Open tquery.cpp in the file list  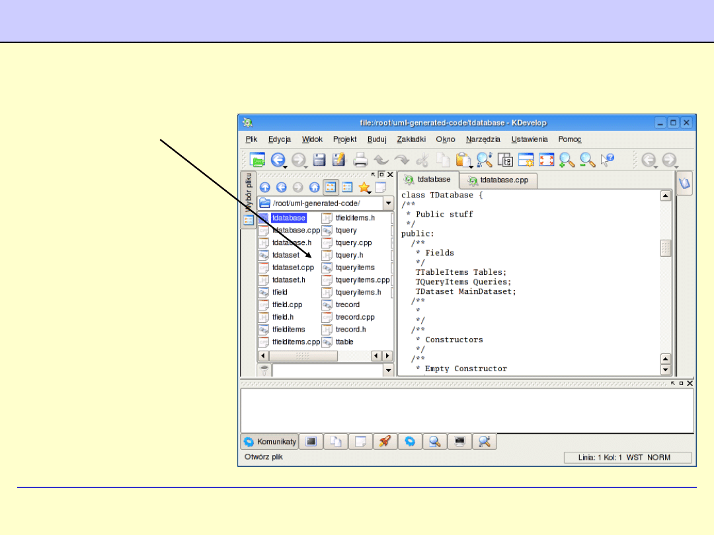coord(353,242)
